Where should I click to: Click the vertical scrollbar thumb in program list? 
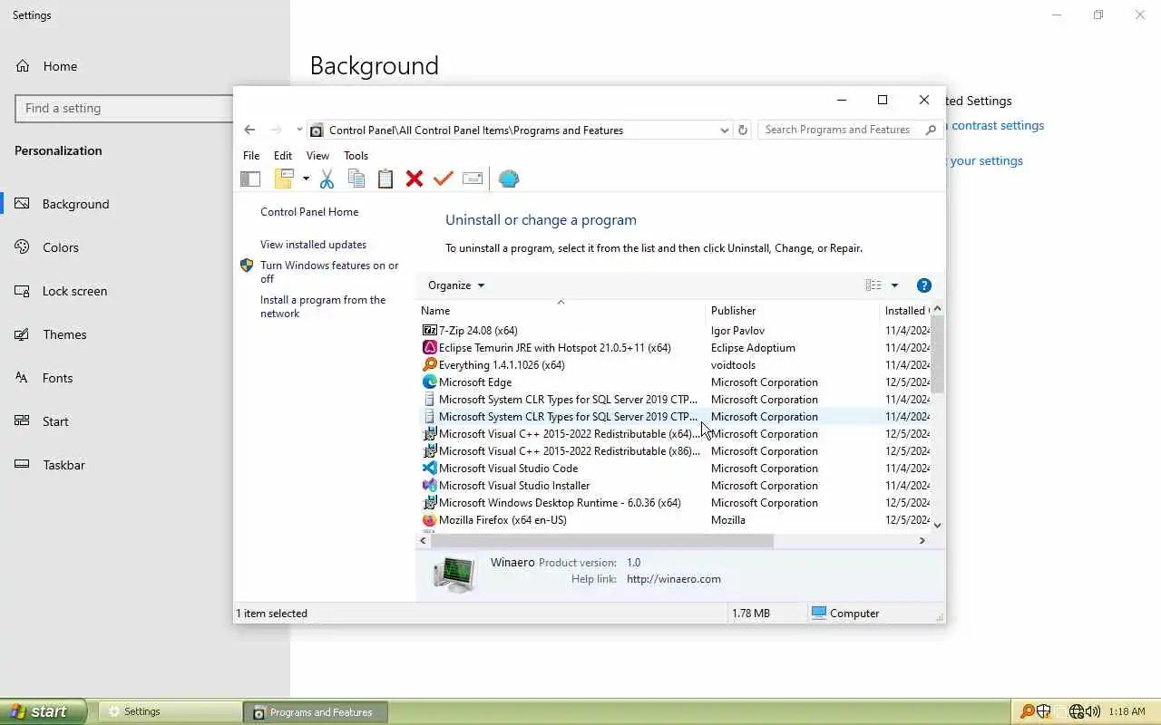(x=938, y=355)
